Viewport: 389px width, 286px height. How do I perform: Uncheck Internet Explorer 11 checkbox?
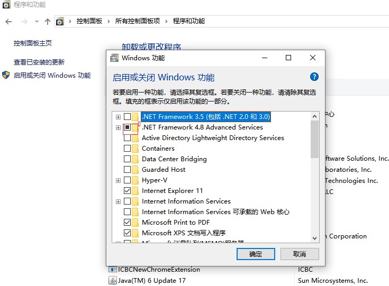point(127,191)
